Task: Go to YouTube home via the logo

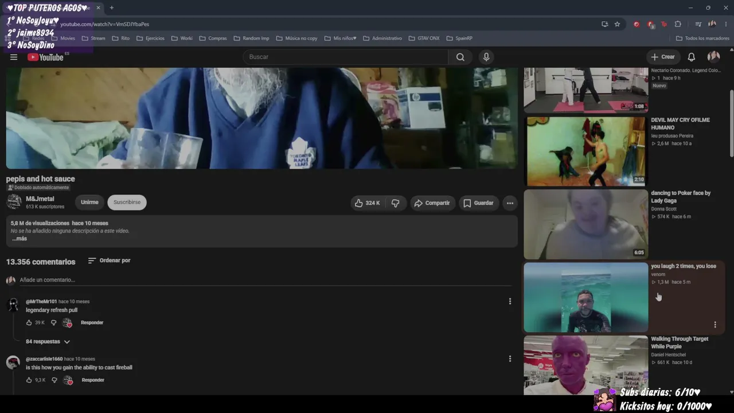Action: pos(45,57)
